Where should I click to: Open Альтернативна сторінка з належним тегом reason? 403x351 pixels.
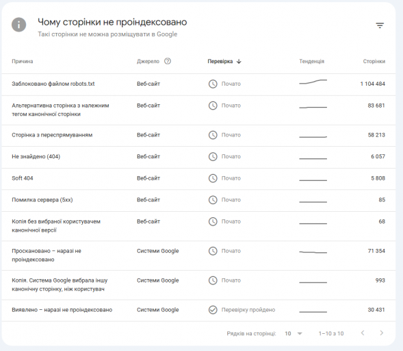60,110
